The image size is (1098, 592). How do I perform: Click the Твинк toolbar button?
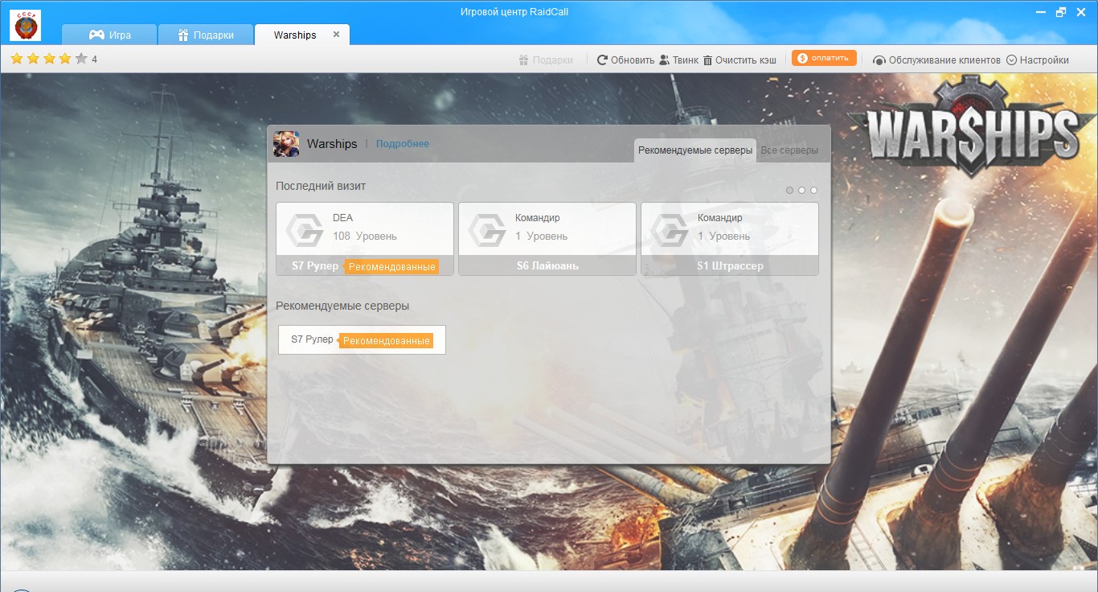[679, 60]
